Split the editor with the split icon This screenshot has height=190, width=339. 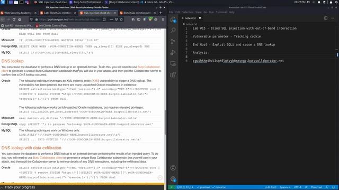point(326,18)
